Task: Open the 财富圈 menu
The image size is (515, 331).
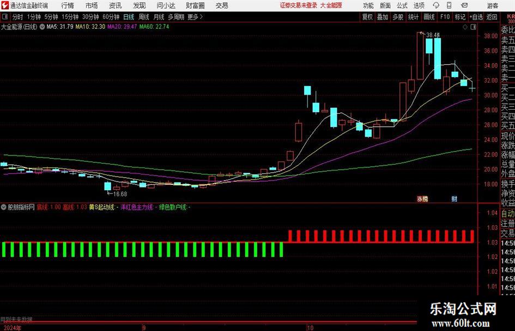Action: pos(195,5)
